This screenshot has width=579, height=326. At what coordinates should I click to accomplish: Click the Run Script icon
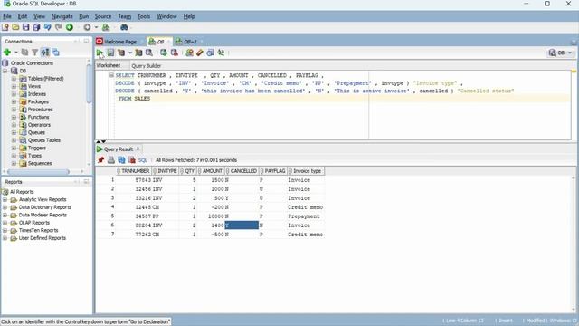[x=110, y=53]
